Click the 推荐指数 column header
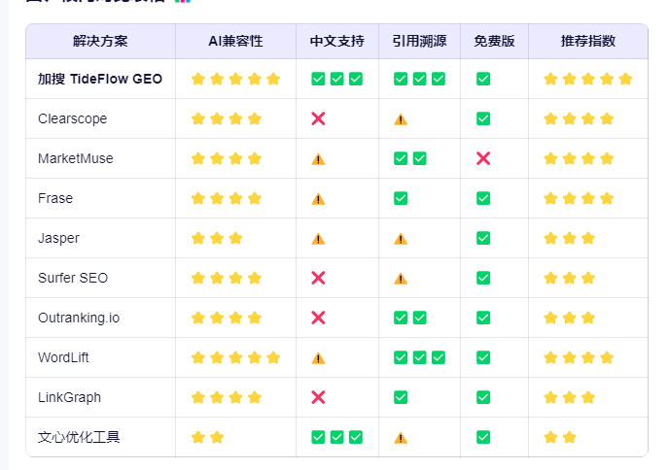669x470 pixels. coord(588,41)
